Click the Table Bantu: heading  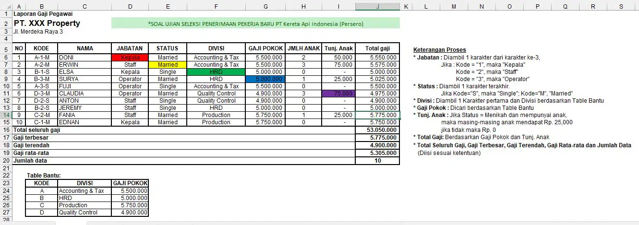(x=43, y=176)
